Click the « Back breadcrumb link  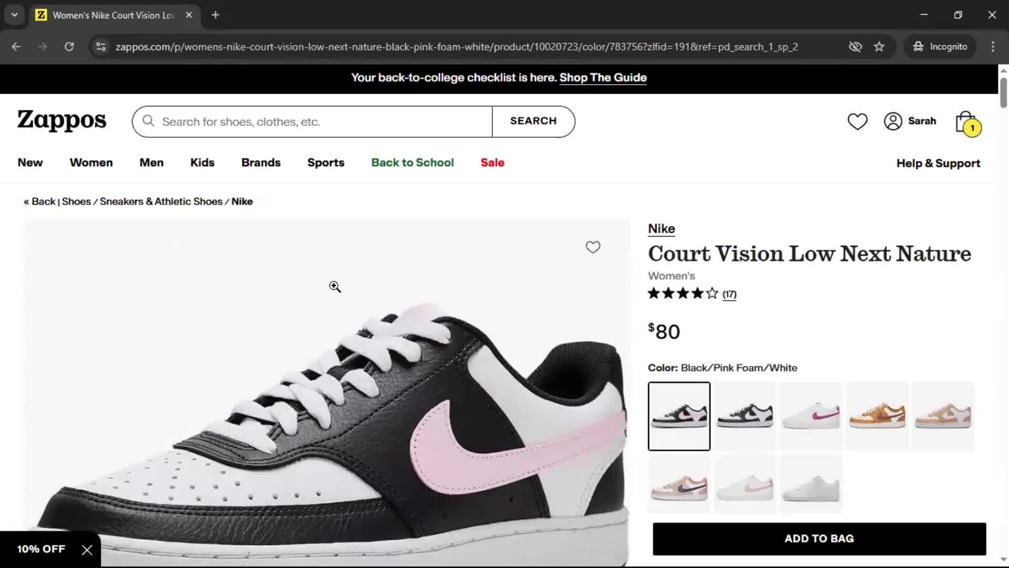pyautogui.click(x=39, y=201)
